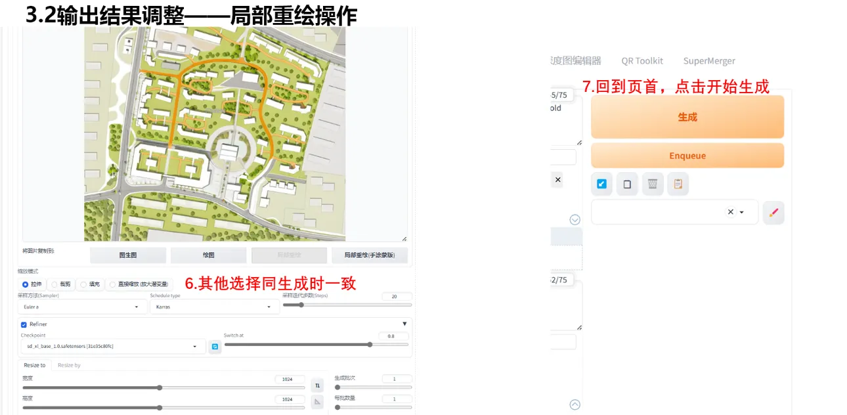This screenshot has height=415, width=847.
Task: Click the Enqueue button
Action: pyautogui.click(x=687, y=156)
